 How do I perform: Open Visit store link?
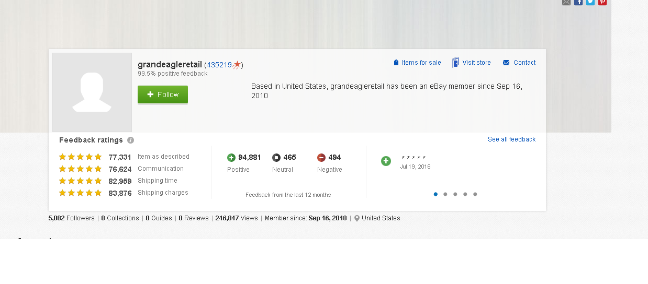click(x=476, y=63)
